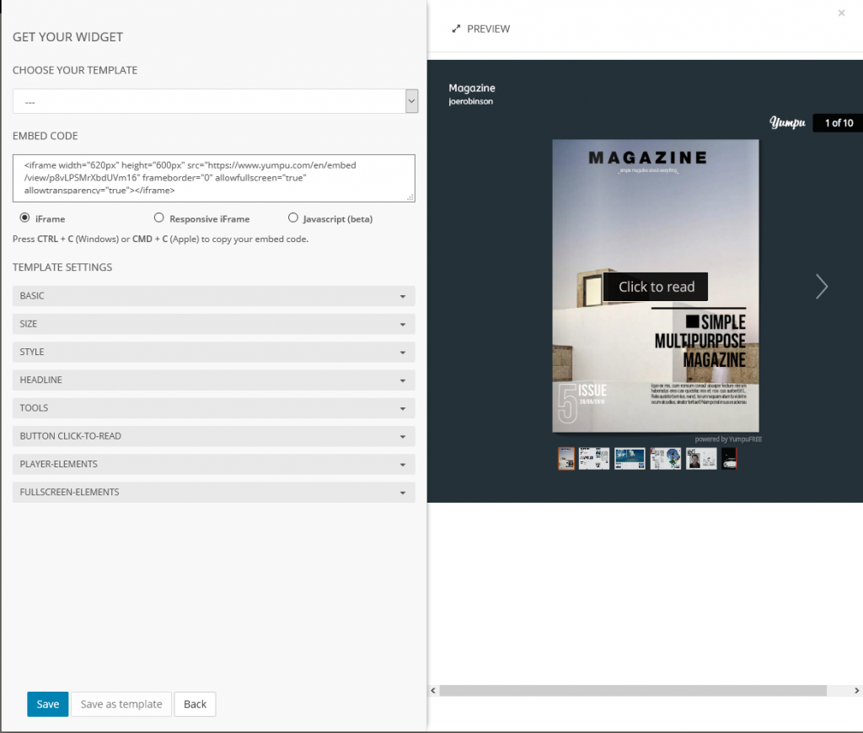863x733 pixels.
Task: Expand the TOOLS settings section
Action: [213, 408]
